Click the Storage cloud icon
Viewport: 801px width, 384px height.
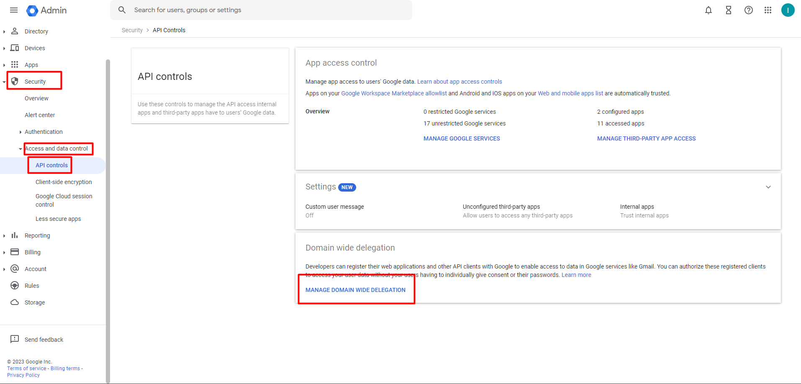click(x=15, y=302)
